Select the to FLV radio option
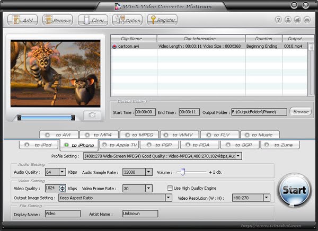This screenshot has width=318, height=231. pos(208,135)
